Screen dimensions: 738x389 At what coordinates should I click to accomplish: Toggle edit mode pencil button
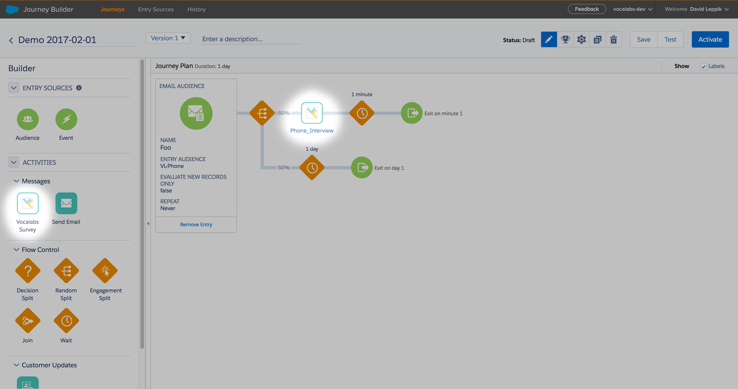click(549, 39)
